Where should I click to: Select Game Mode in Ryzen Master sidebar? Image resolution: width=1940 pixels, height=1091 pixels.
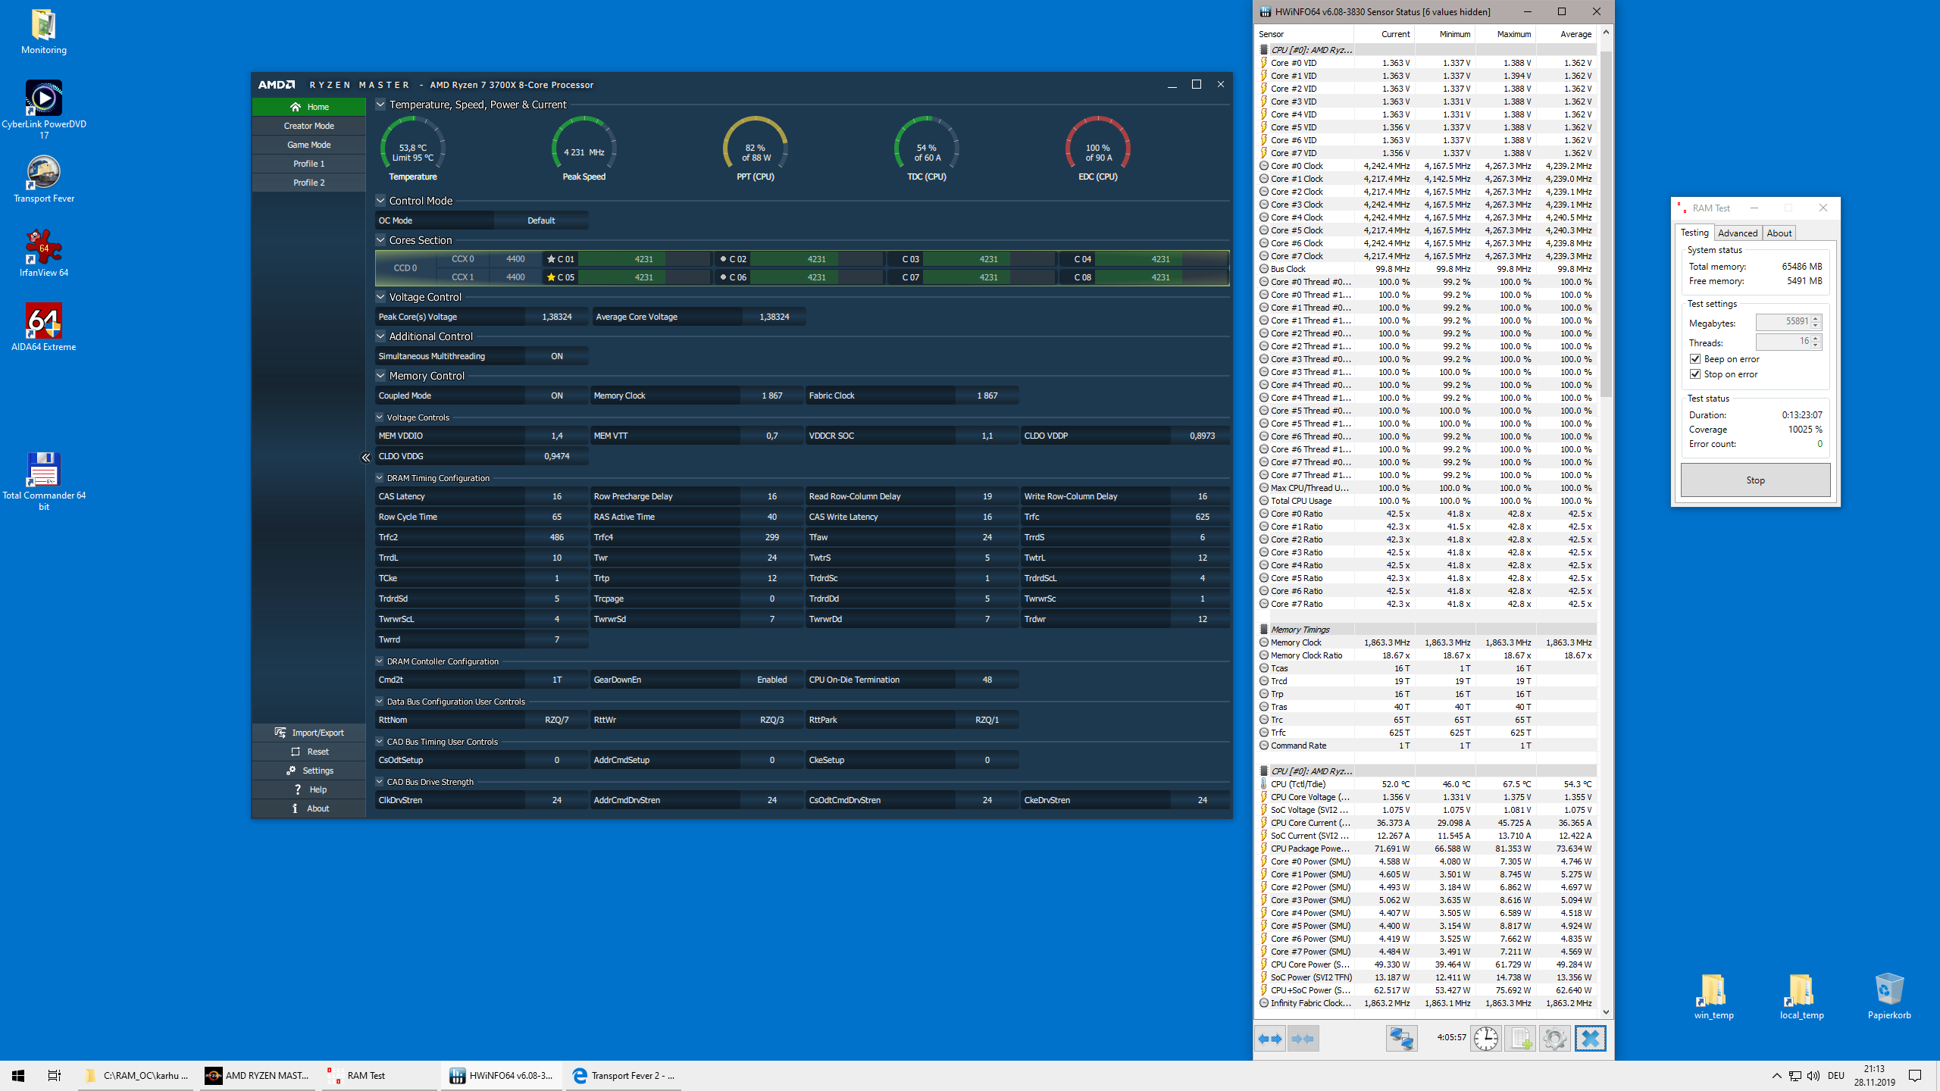coord(309,145)
